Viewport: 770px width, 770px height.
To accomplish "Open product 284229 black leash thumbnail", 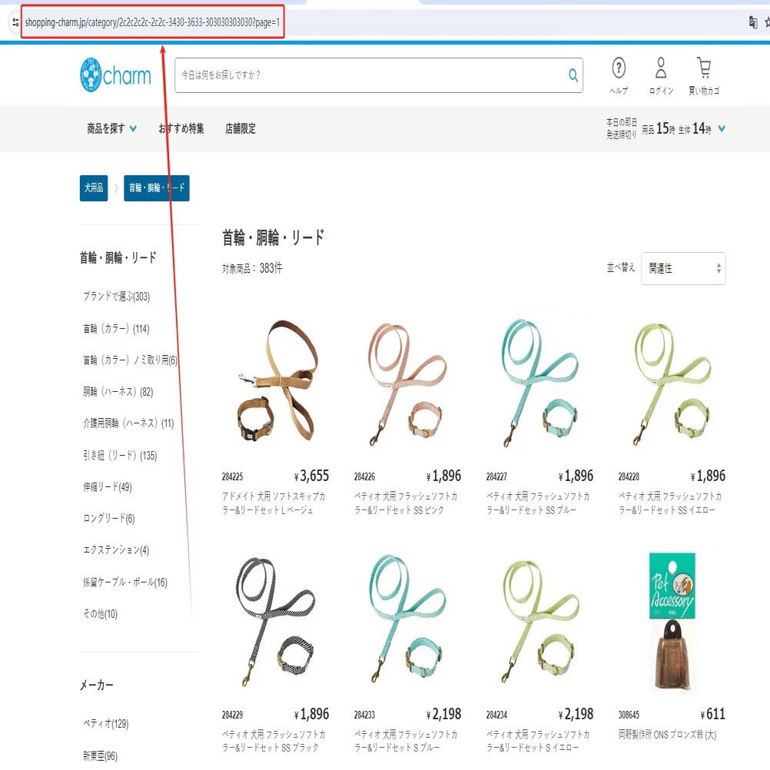I will click(275, 621).
